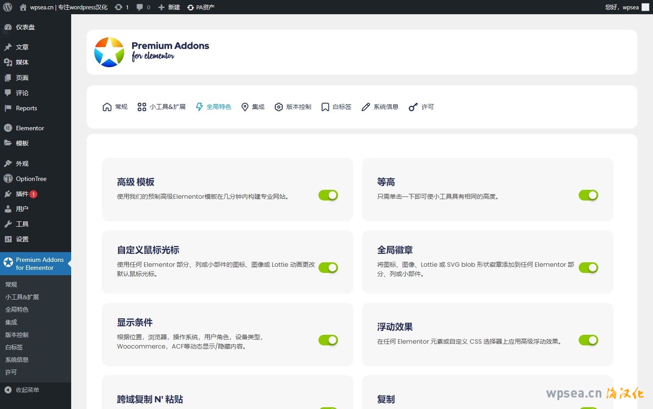This screenshot has width=653, height=409.
Task: Open 系统信息 in the sidebar submenu
Action: [x=17, y=360]
